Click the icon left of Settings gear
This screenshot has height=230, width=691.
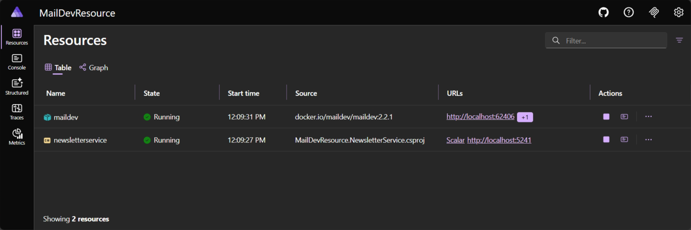pos(654,12)
